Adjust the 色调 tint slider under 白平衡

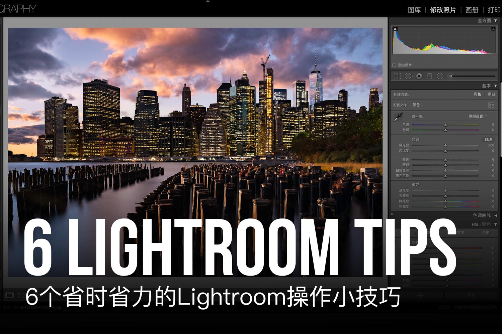click(x=445, y=130)
